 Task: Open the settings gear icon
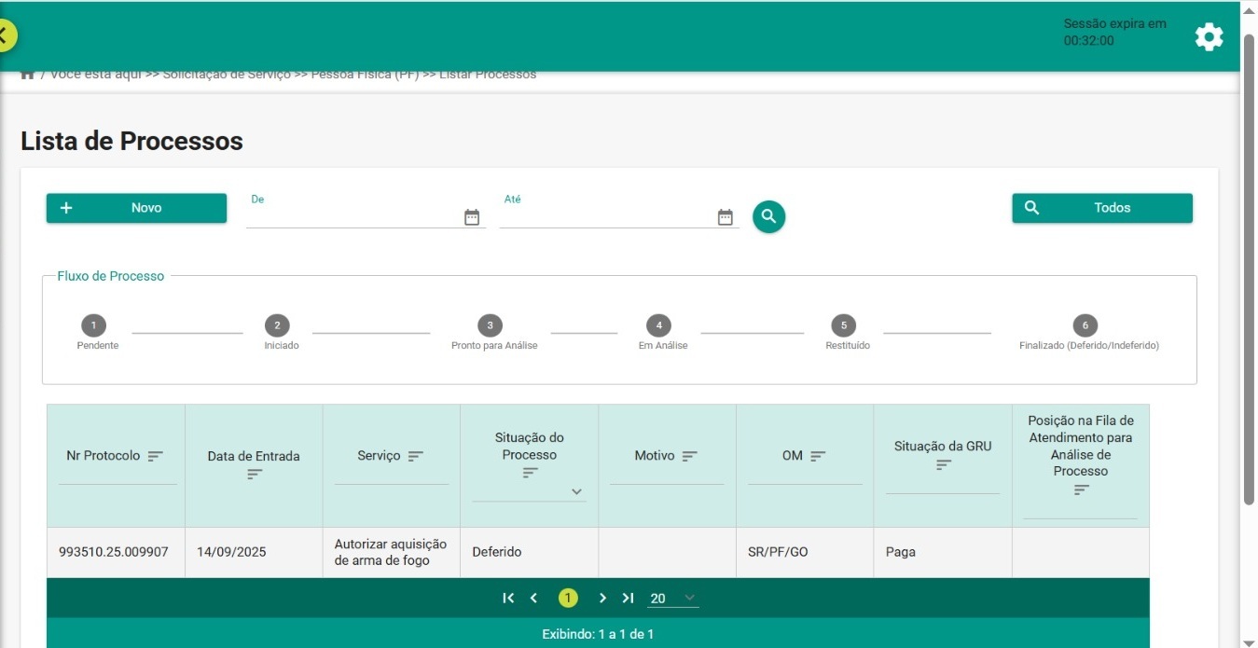coord(1209,37)
